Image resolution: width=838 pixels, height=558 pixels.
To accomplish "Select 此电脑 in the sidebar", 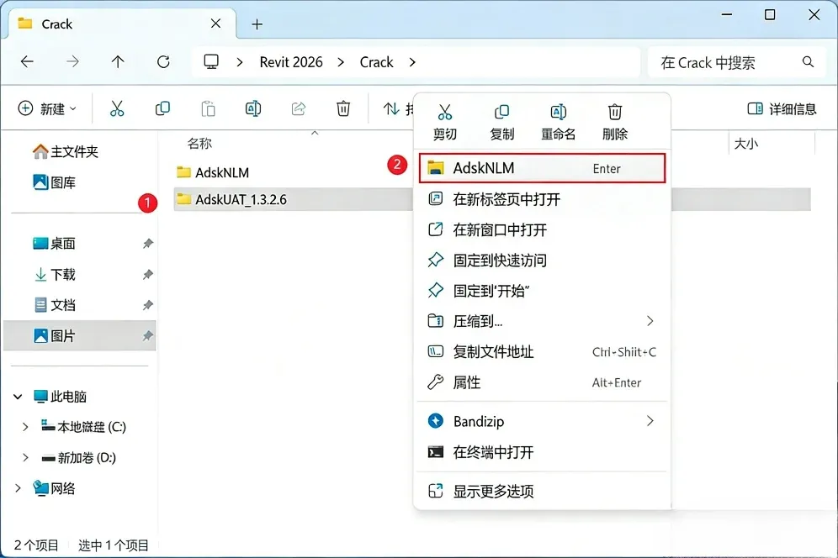I will [x=60, y=396].
